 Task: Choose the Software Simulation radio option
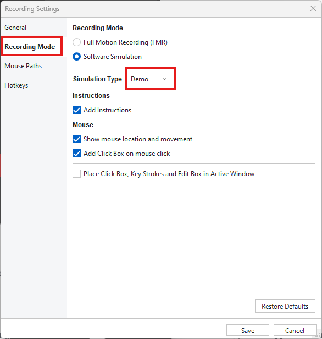[x=76, y=57]
